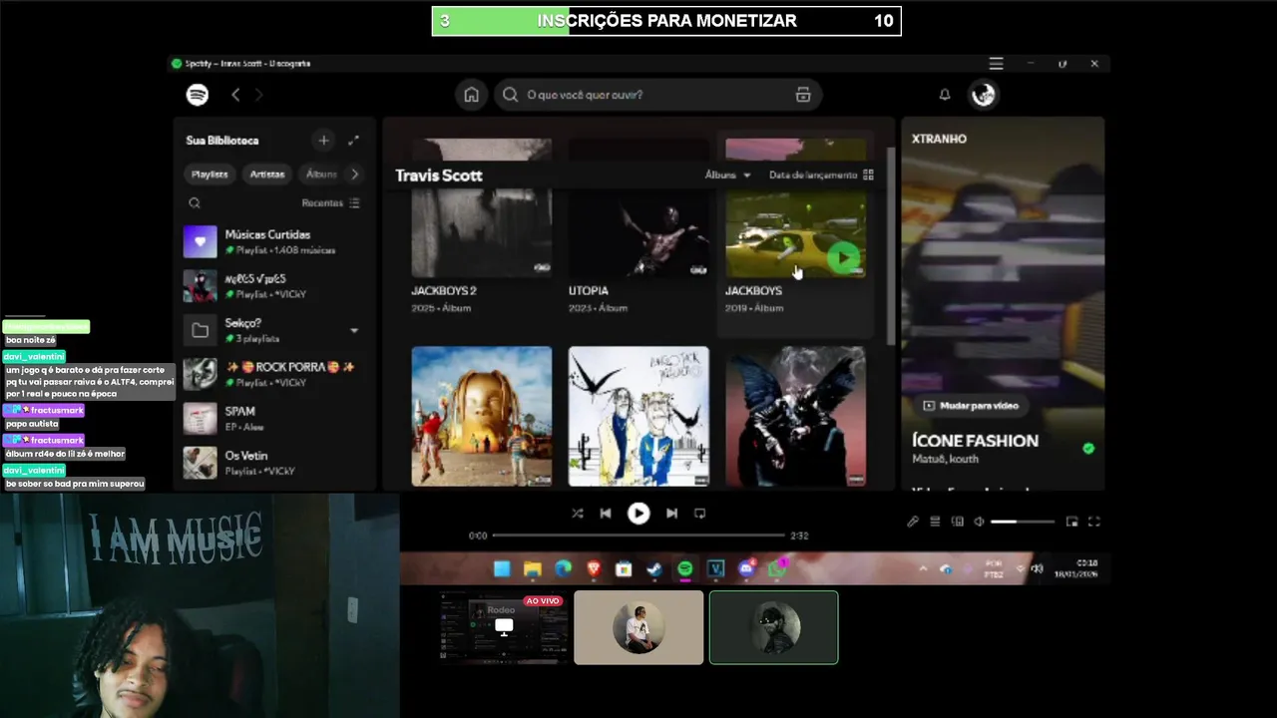Open the Huncho Jack album cover
Image resolution: width=1277 pixels, height=718 pixels.
click(x=638, y=416)
